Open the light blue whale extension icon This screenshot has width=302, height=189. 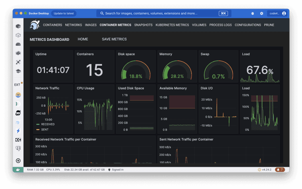(x=18, y=122)
